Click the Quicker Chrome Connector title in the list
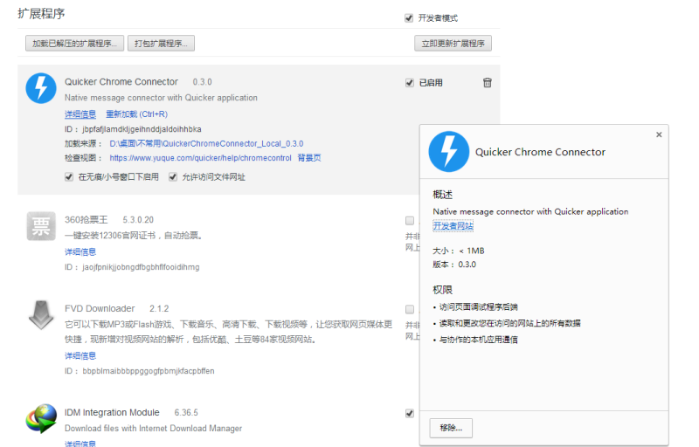Image resolution: width=699 pixels, height=447 pixels. [x=121, y=82]
